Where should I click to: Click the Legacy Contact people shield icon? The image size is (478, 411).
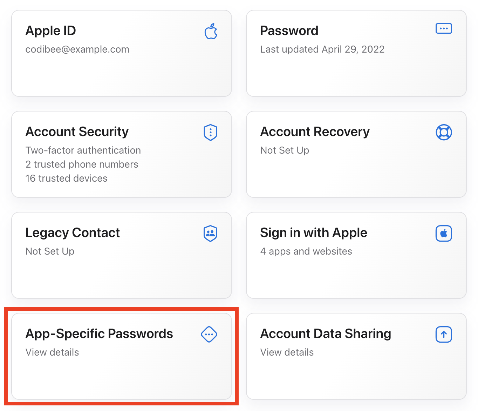click(210, 234)
